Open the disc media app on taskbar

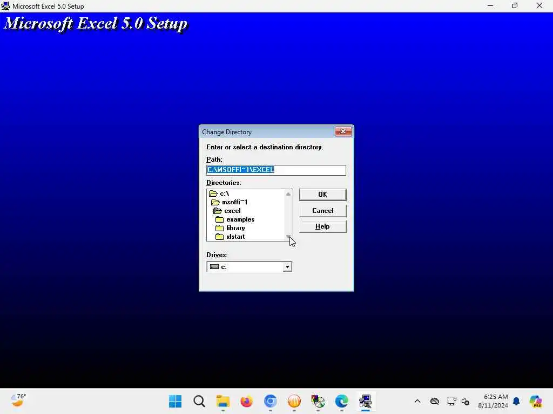point(318,401)
